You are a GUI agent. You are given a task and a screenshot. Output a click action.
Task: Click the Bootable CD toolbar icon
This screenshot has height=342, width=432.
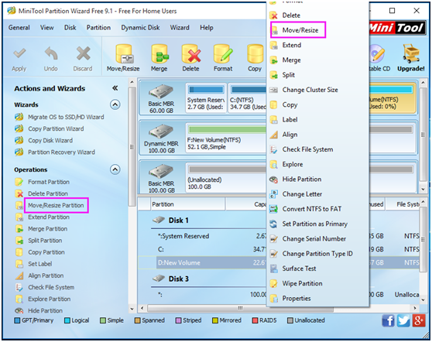coord(376,53)
